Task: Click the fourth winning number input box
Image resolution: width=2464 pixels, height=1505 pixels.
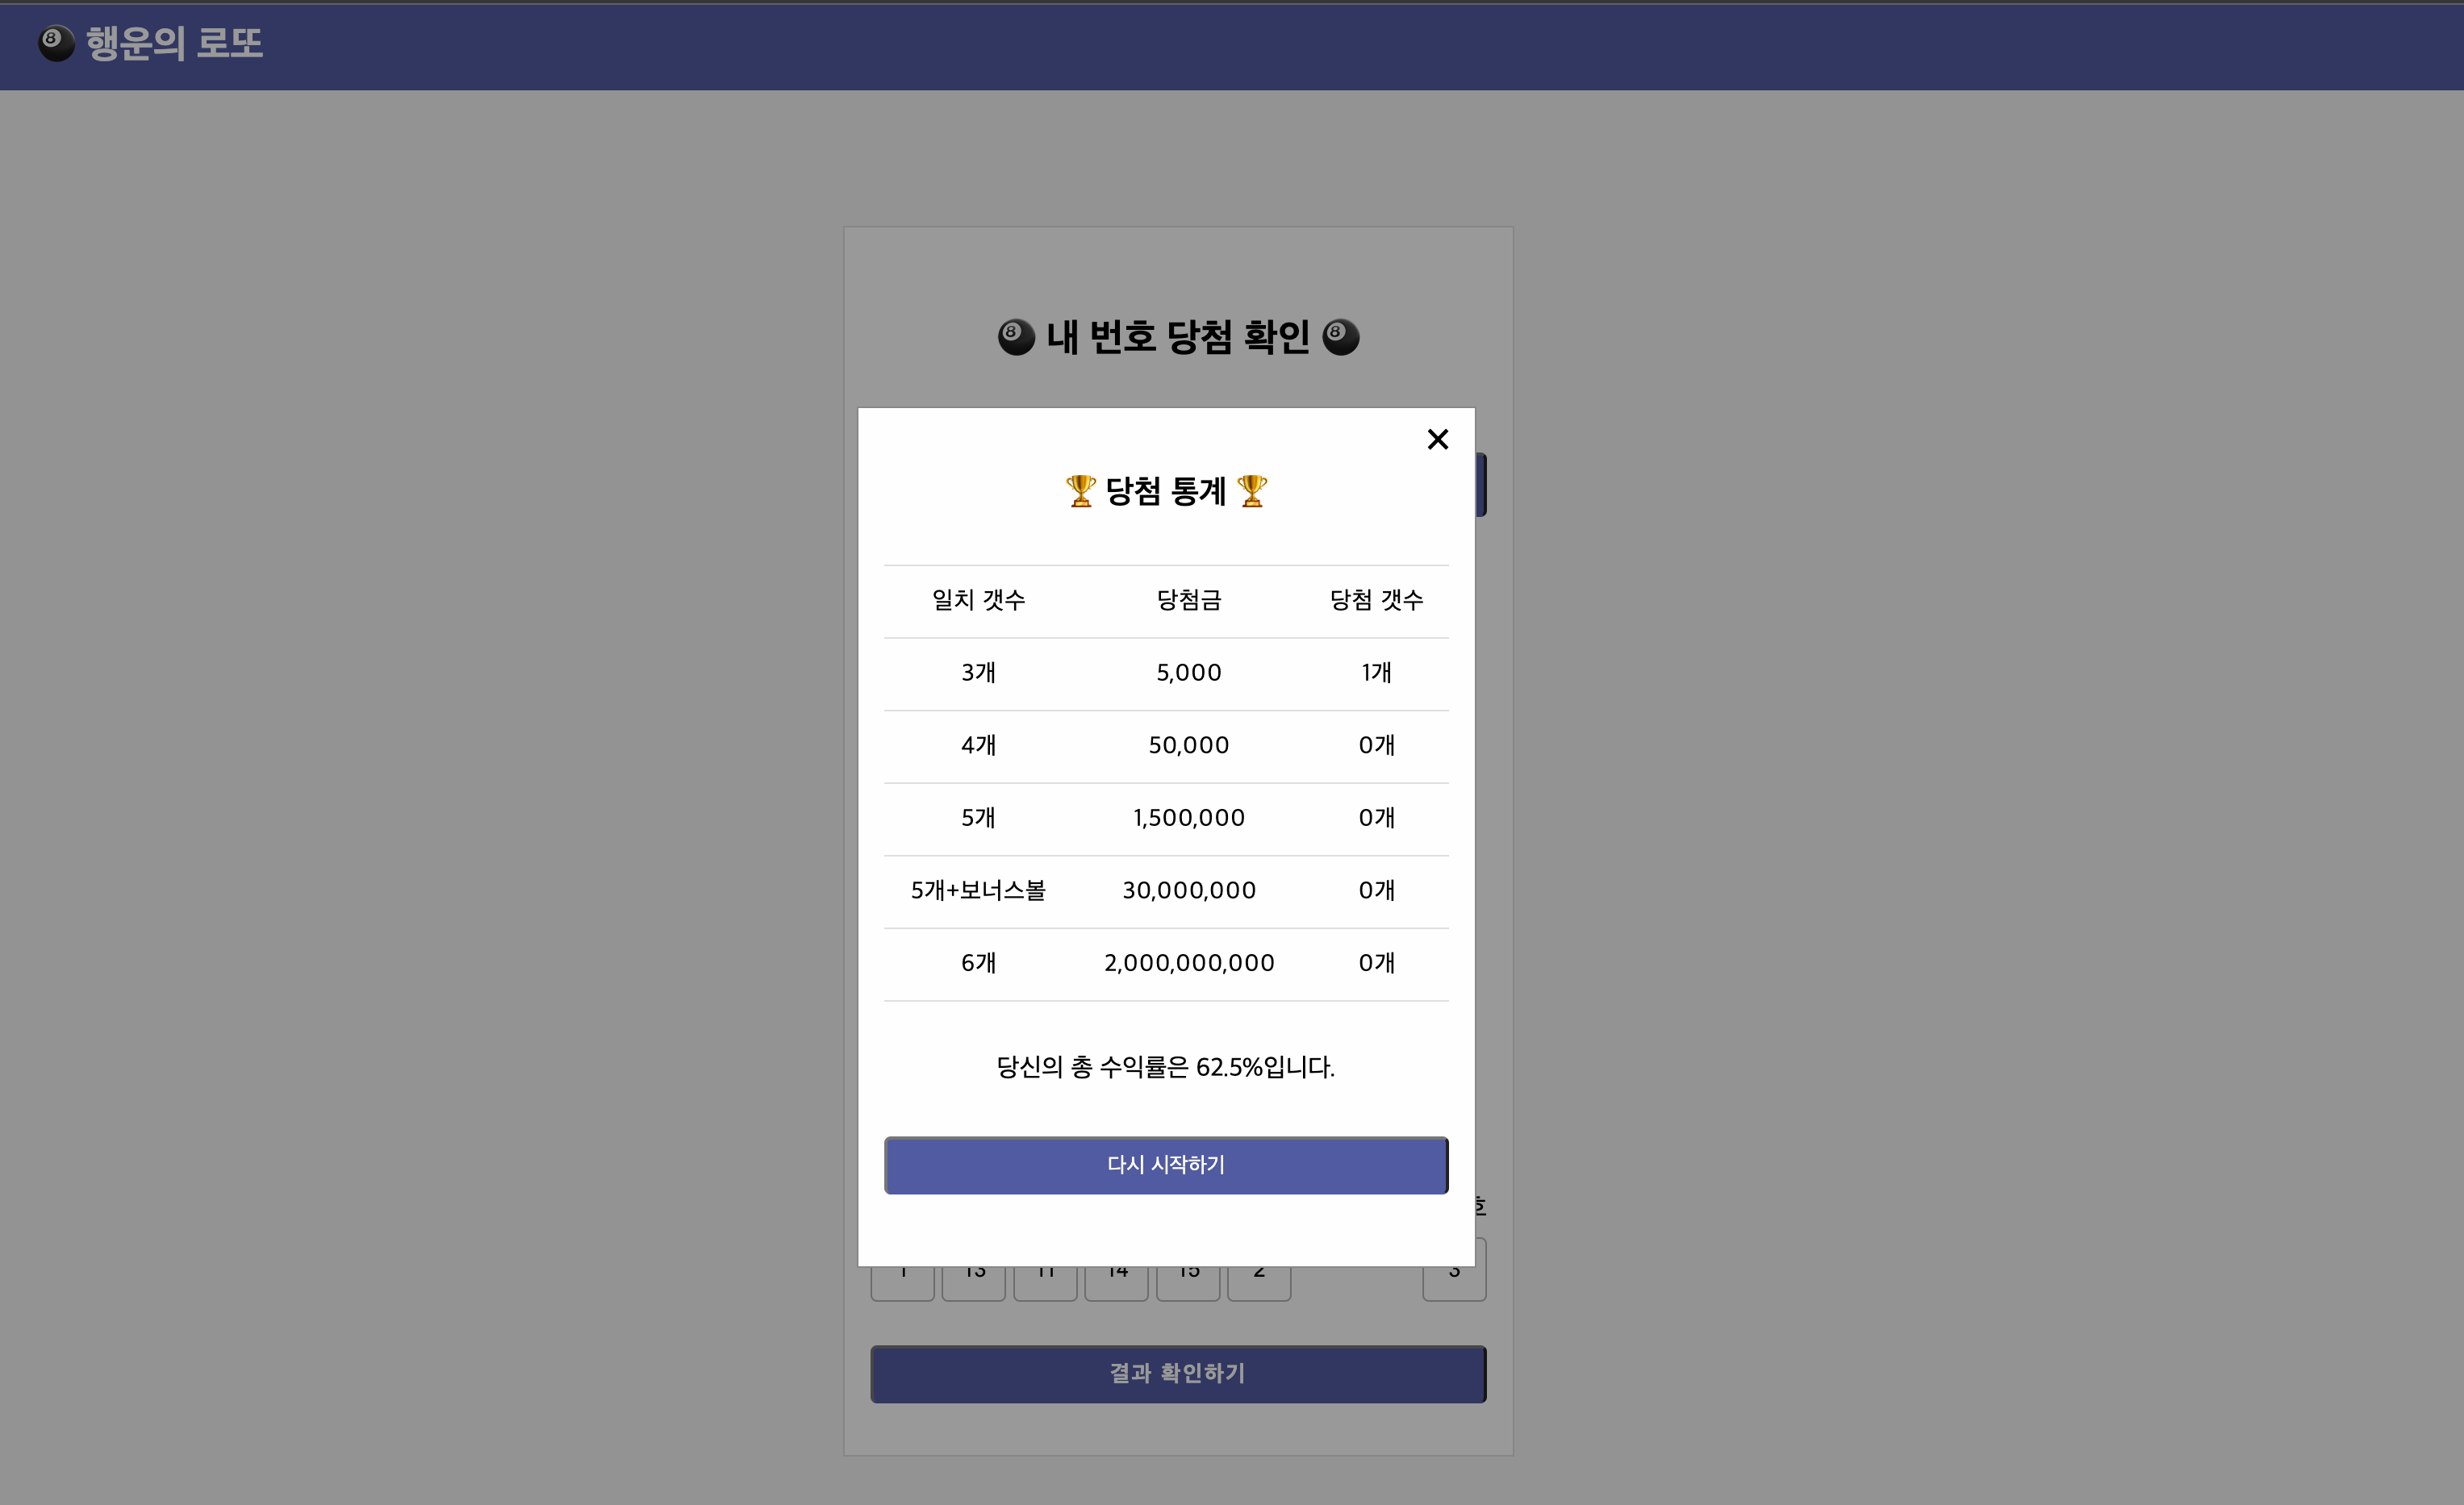Action: click(x=1117, y=1283)
